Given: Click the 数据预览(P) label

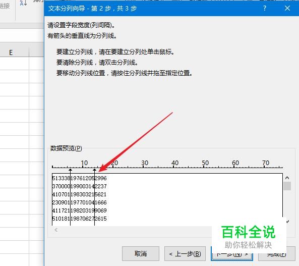Looking at the screenshot, I should point(66,148).
